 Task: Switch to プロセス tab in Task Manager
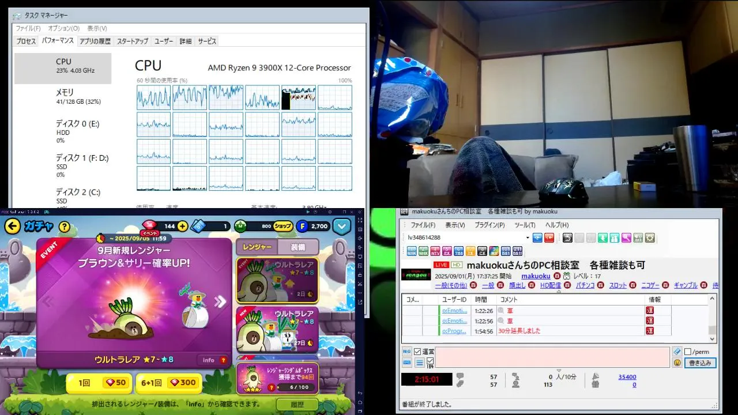(x=26, y=41)
